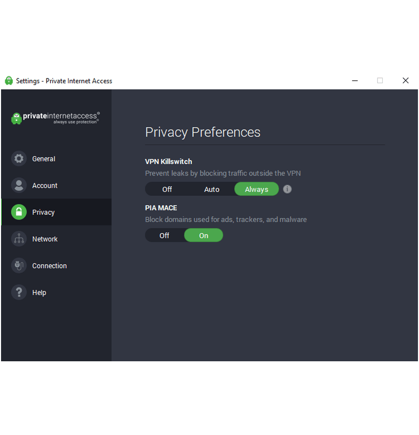Click the Killswitch info icon
The width and height of the screenshot is (419, 435).
(x=288, y=189)
